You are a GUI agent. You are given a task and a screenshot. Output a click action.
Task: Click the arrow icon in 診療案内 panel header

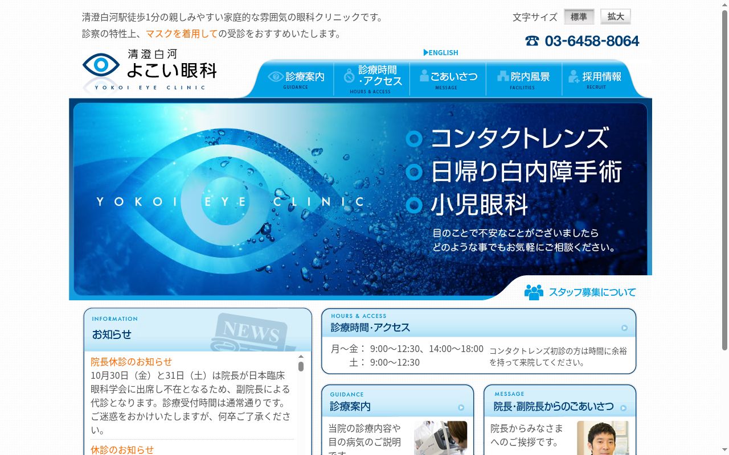pyautogui.click(x=461, y=407)
